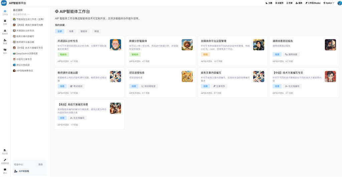The image size is (342, 177).
Task: Go to 频道 in the sidebar
Action: click(x=5, y=41)
